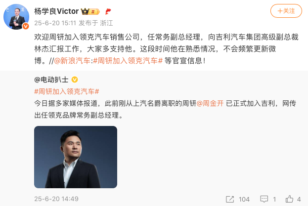Click the repost share icon
This screenshot has height=206, width=308.
click(x=230, y=199)
